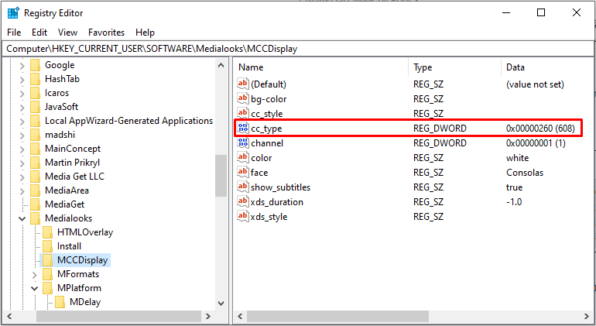Open the Help menu
The height and width of the screenshot is (326, 596).
coord(145,33)
